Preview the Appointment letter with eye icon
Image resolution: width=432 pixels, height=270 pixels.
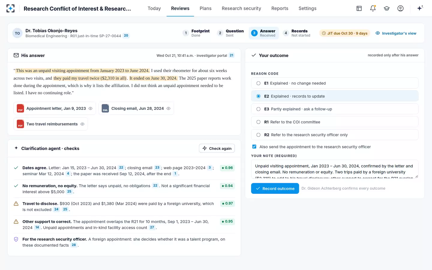coord(90,108)
